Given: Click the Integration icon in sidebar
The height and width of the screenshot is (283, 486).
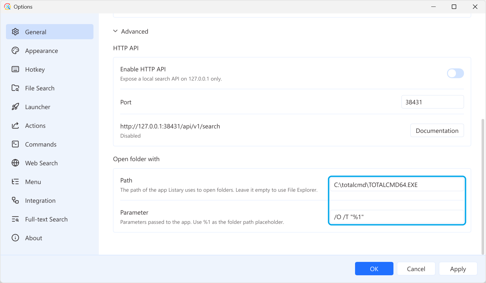Looking at the screenshot, I should pyautogui.click(x=15, y=200).
